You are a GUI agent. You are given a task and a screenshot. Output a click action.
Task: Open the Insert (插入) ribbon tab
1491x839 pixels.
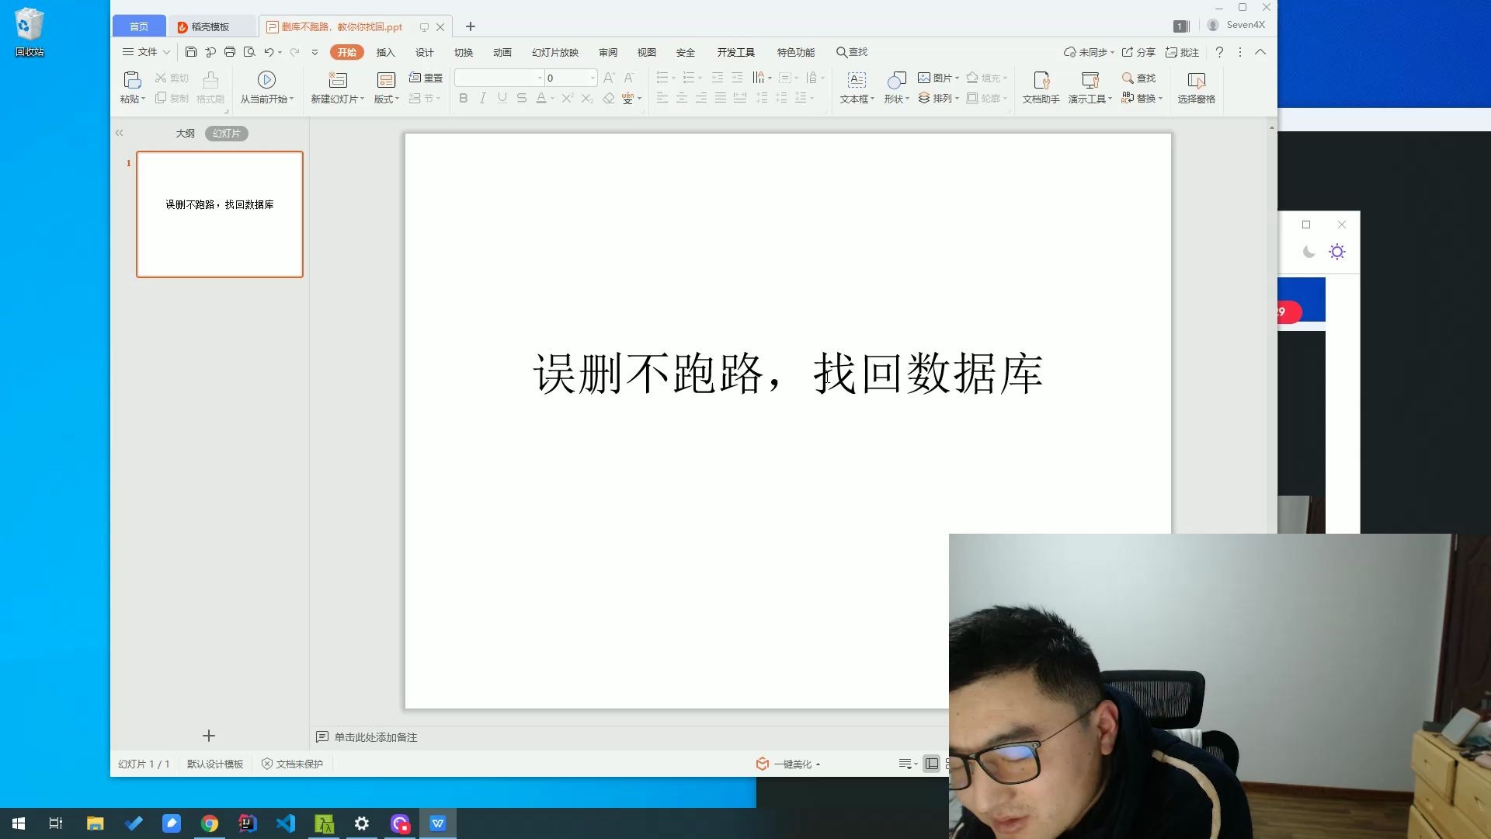click(385, 52)
